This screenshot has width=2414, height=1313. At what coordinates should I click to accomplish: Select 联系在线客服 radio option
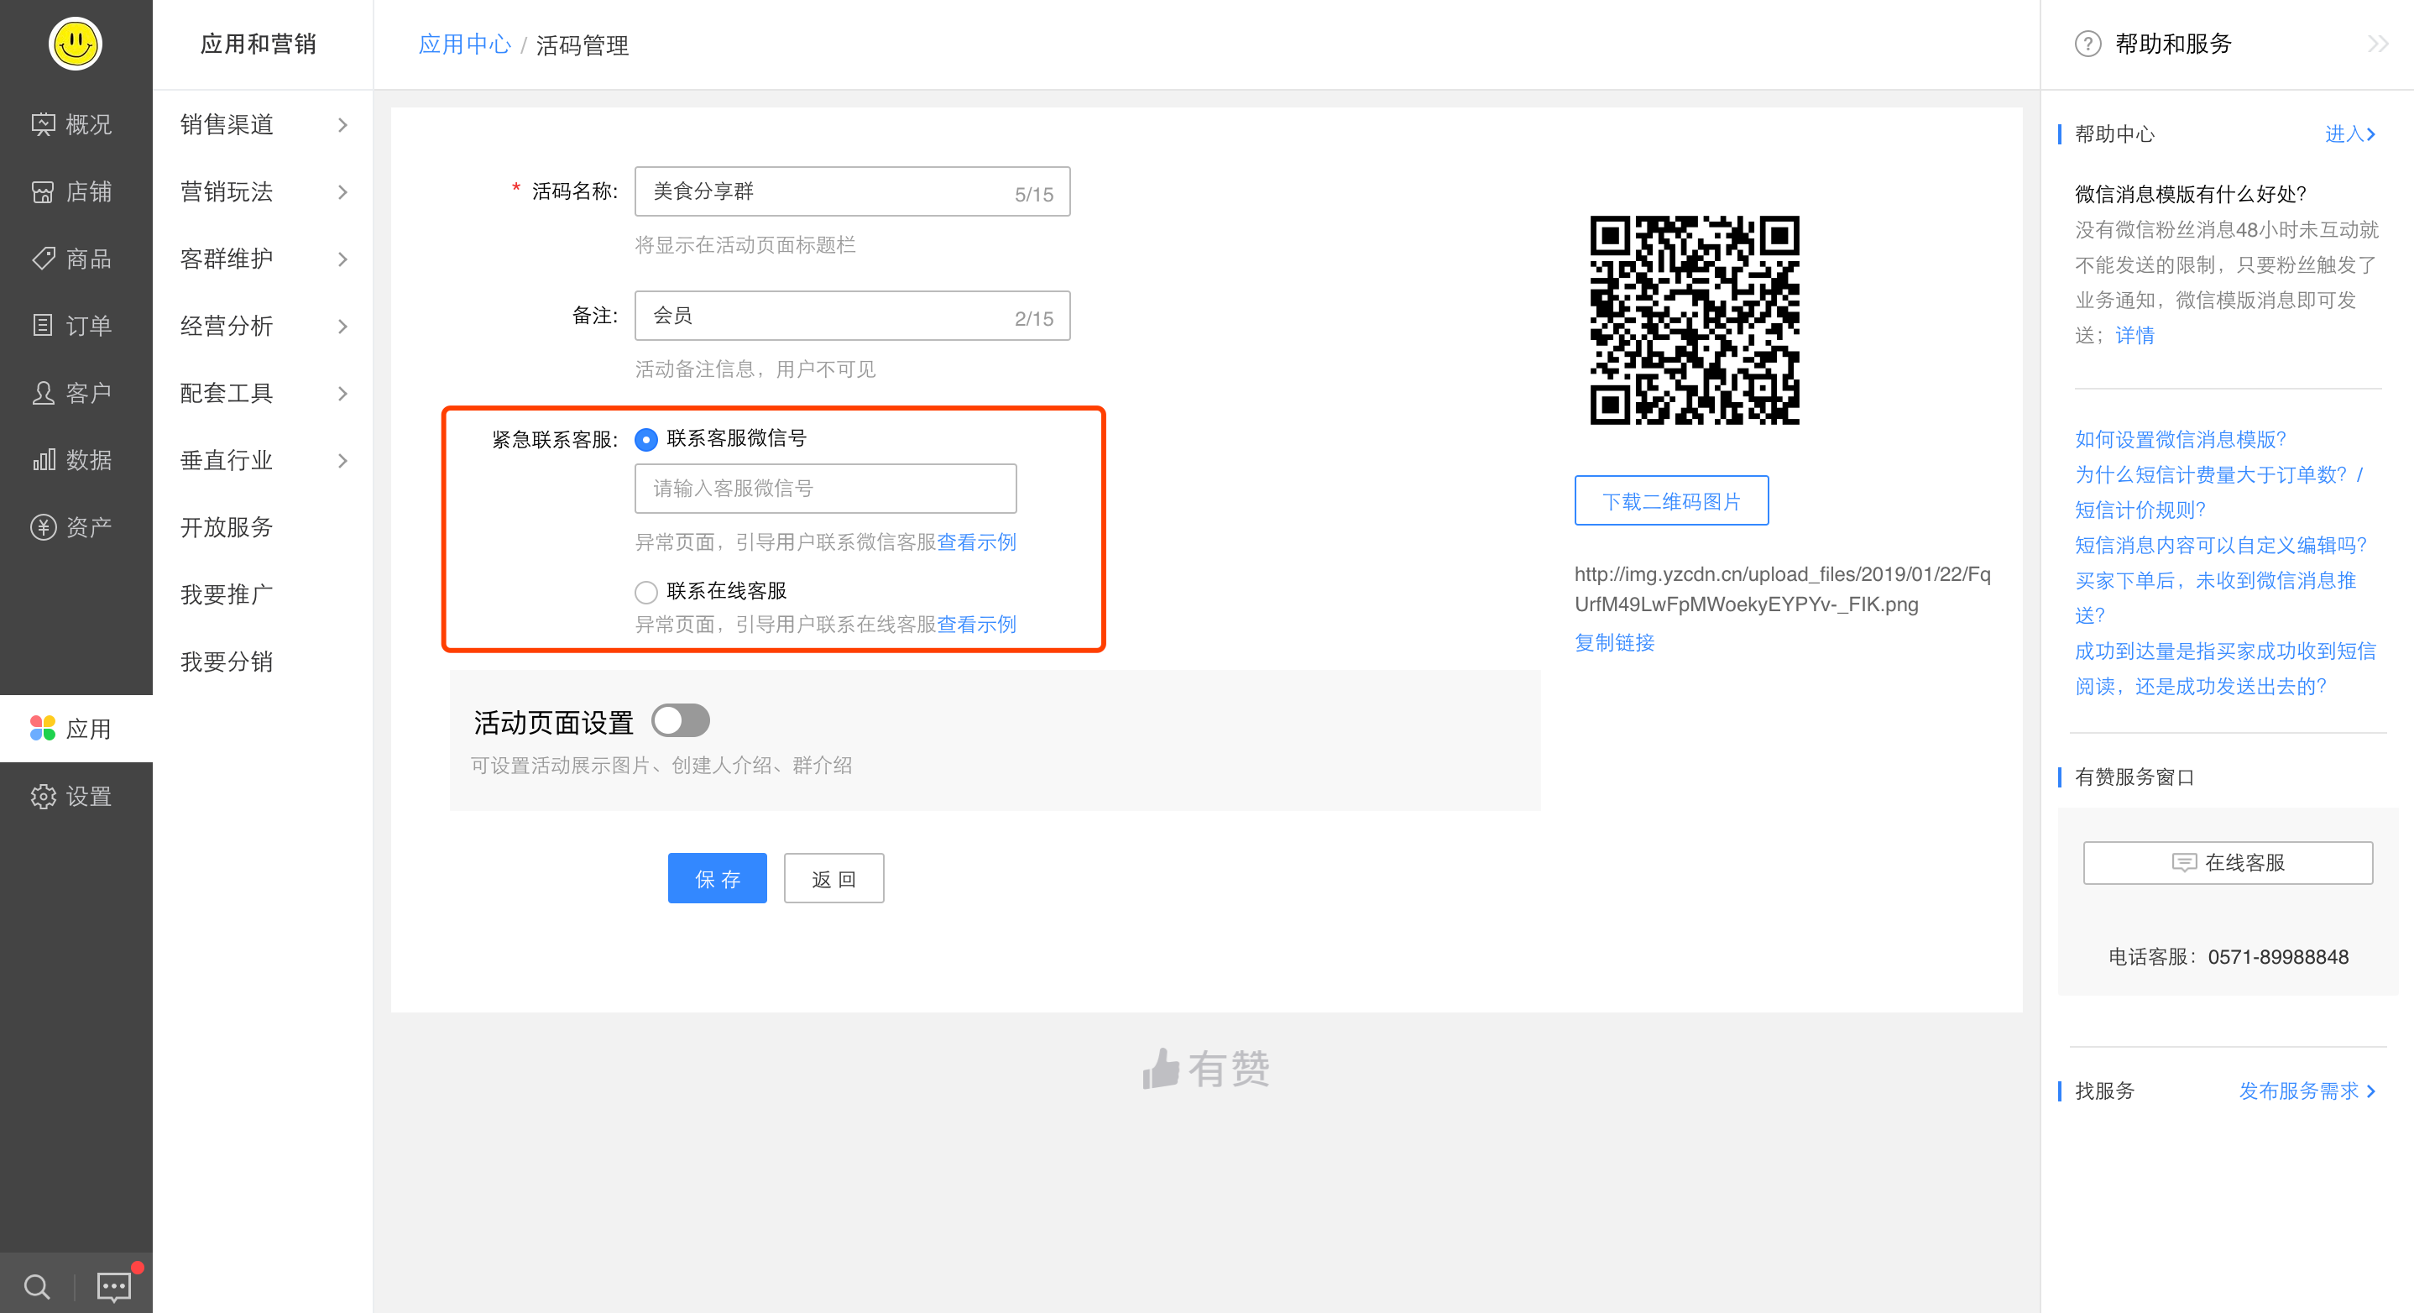[645, 591]
